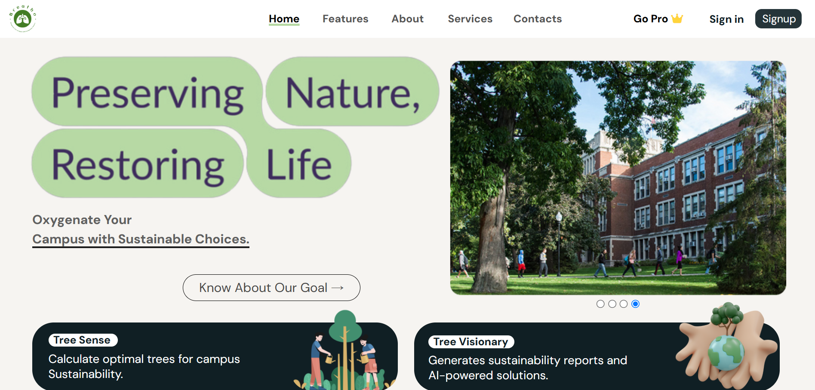
Task: Open the Features menu item
Action: click(x=345, y=19)
